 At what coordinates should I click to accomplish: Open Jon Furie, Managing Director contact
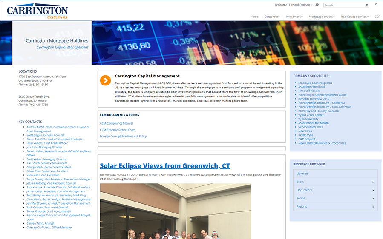44,147
